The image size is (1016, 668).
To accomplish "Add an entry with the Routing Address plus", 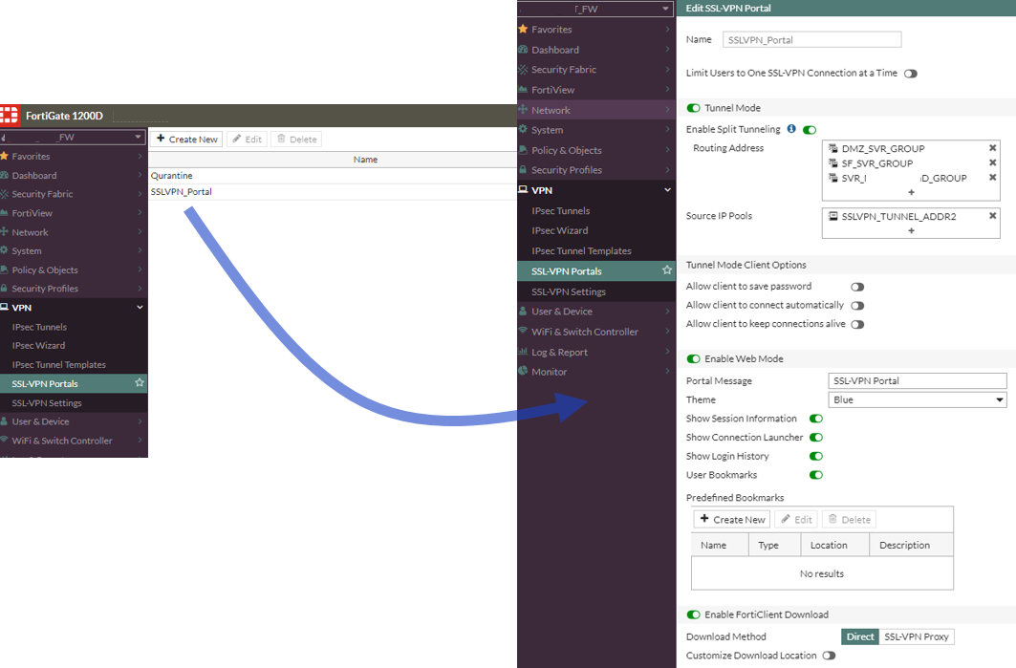I will (x=911, y=192).
